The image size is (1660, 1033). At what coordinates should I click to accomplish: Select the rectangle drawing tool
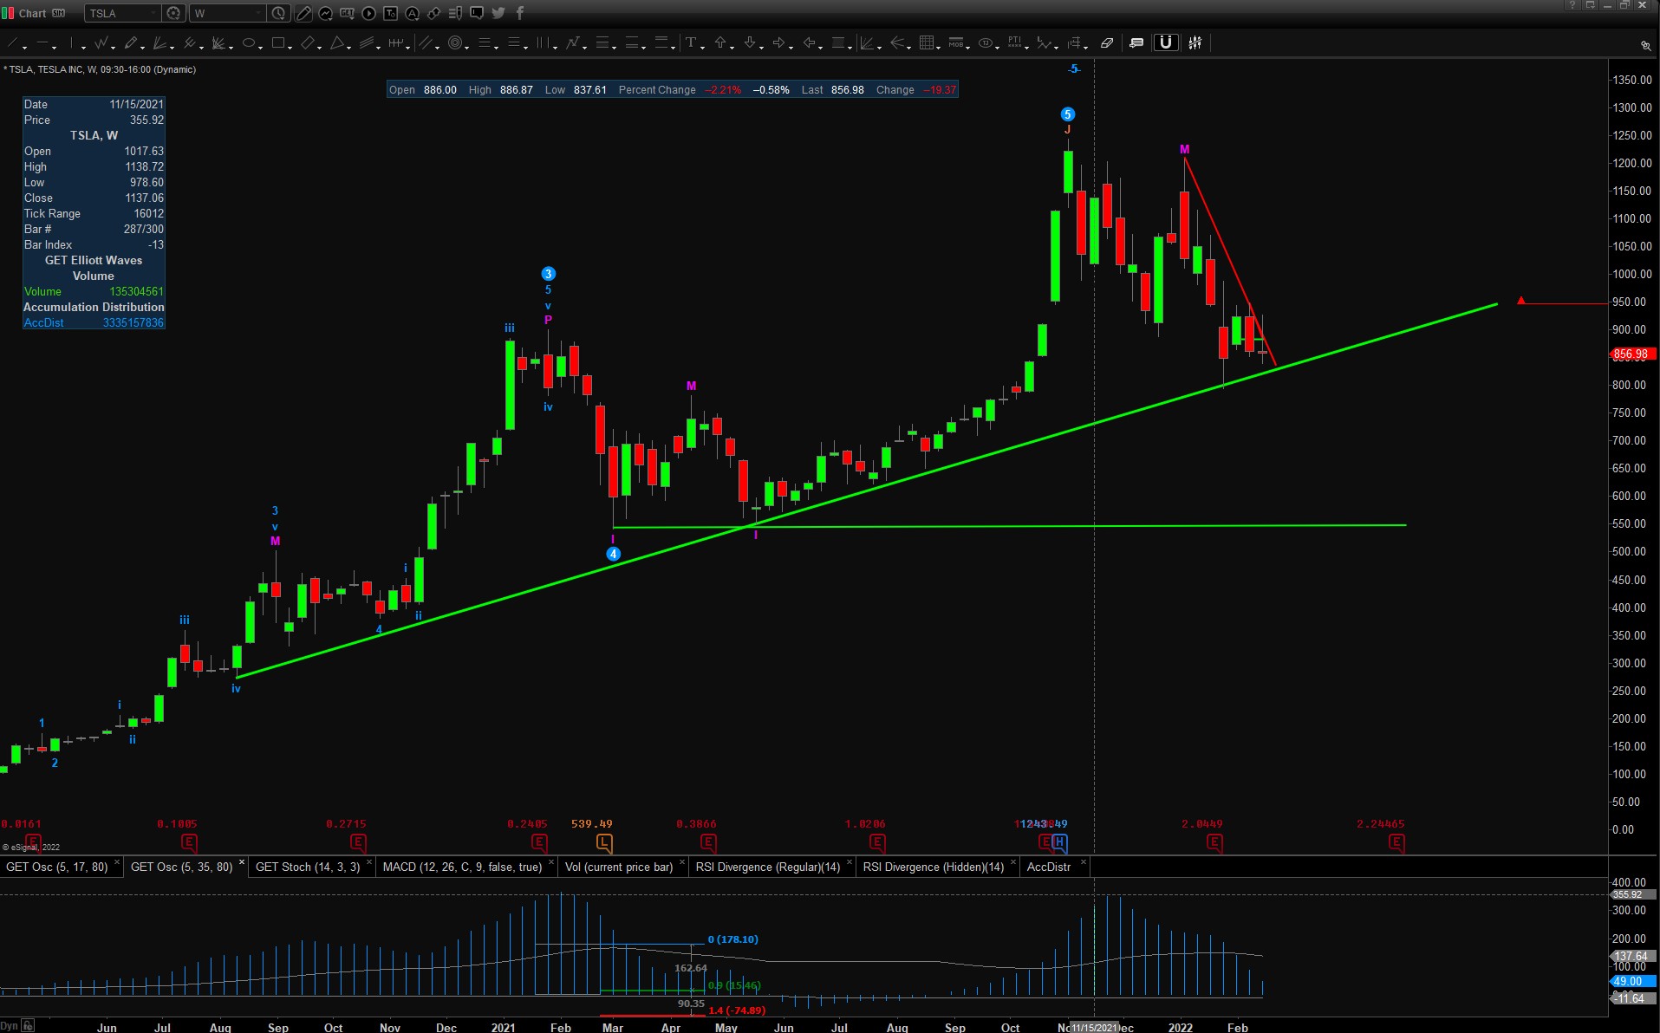tap(277, 43)
